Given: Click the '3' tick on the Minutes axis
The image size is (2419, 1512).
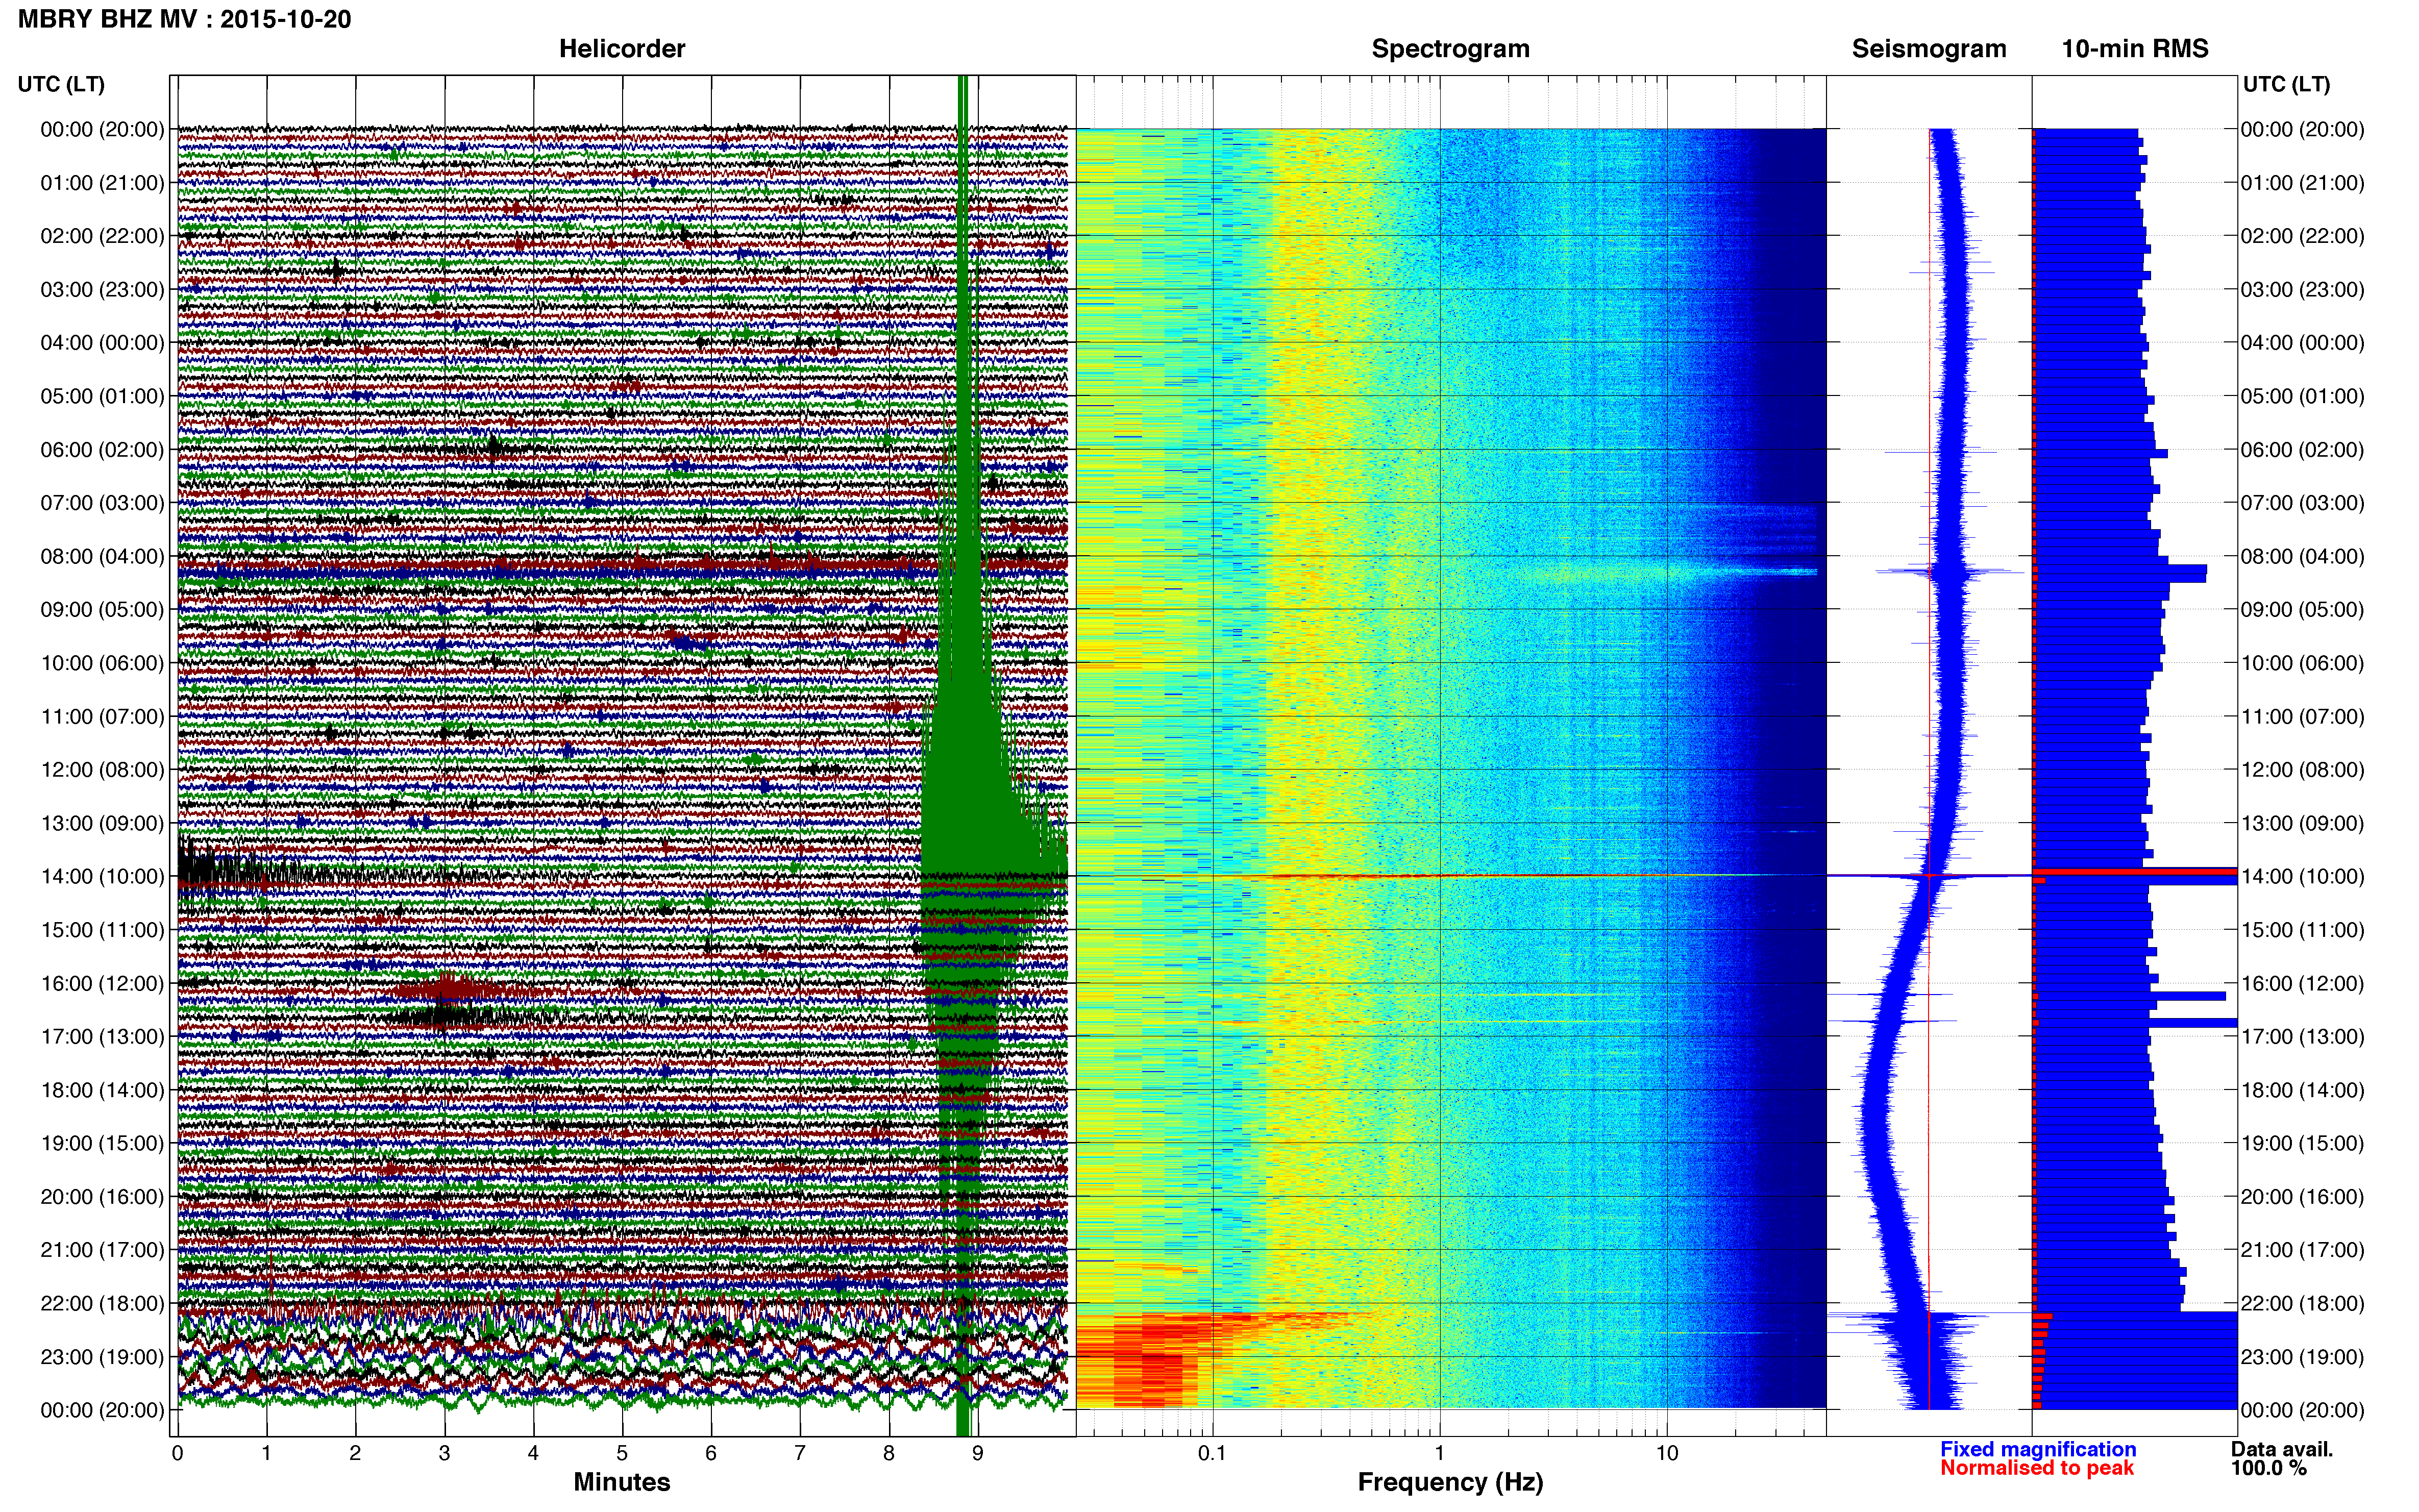Looking at the screenshot, I should click(444, 1454).
